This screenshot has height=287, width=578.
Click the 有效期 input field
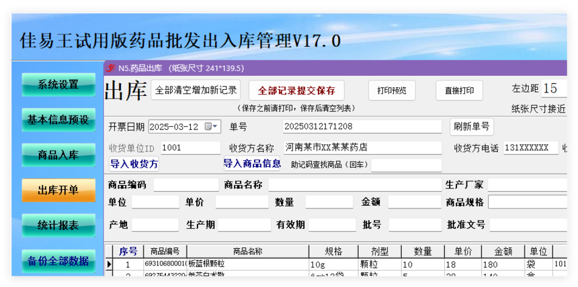333,225
